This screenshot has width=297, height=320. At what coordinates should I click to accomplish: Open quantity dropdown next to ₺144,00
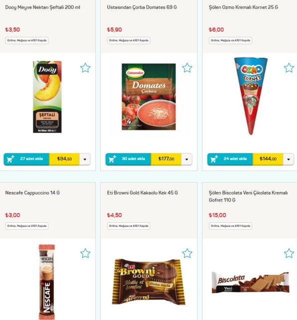(x=289, y=159)
